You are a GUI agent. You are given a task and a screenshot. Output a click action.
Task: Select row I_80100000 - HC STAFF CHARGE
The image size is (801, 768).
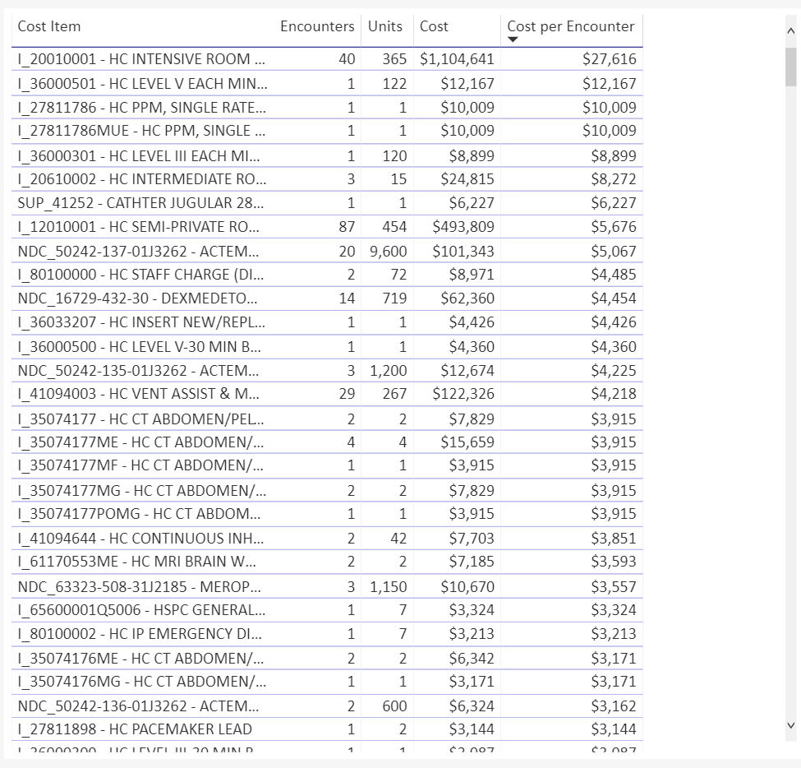pos(327,275)
